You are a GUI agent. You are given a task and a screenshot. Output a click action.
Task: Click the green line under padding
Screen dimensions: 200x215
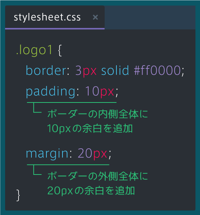pos(72,102)
